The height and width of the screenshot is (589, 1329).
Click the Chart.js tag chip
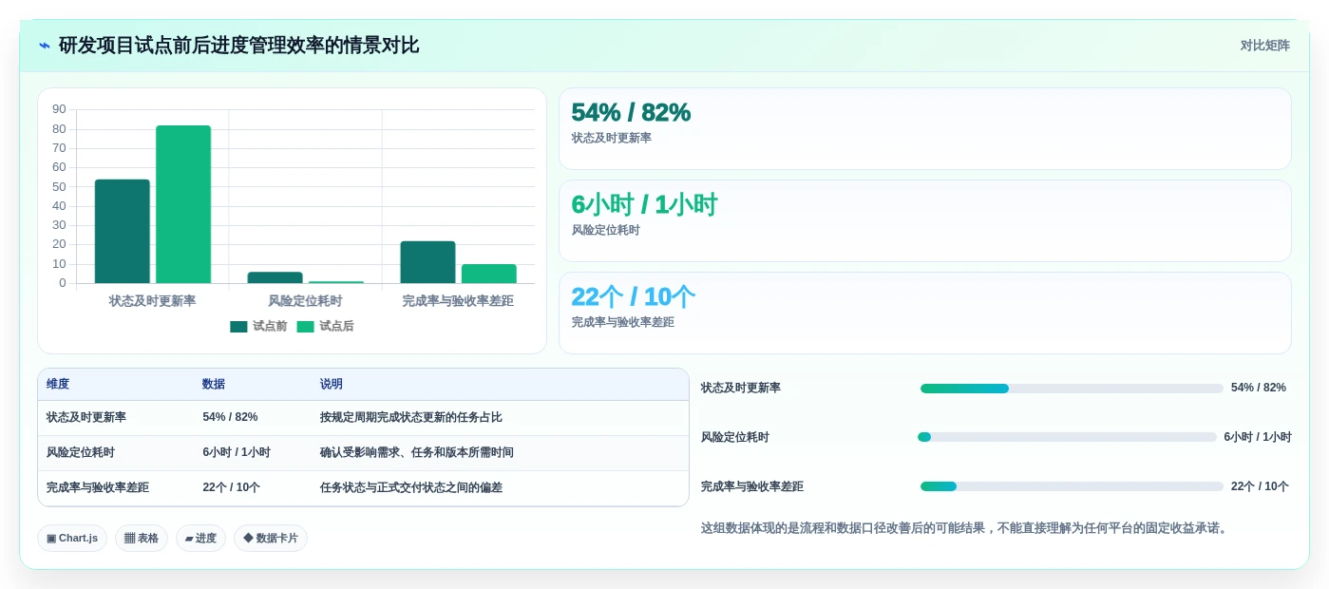coord(72,539)
